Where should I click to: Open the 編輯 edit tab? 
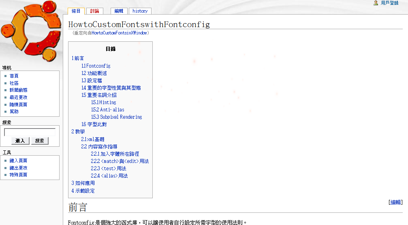pos(119,11)
